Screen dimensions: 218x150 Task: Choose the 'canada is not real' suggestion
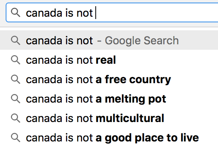[109, 60]
